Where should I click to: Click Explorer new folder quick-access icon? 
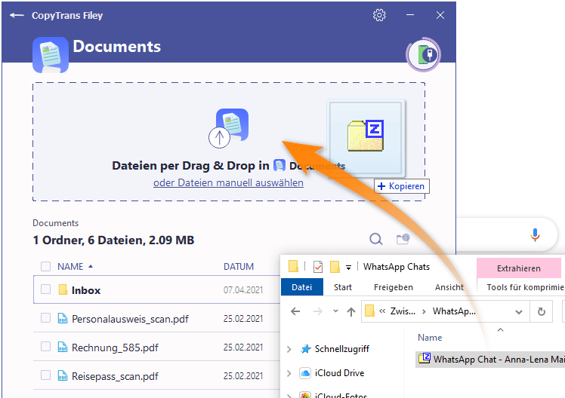[x=335, y=267]
